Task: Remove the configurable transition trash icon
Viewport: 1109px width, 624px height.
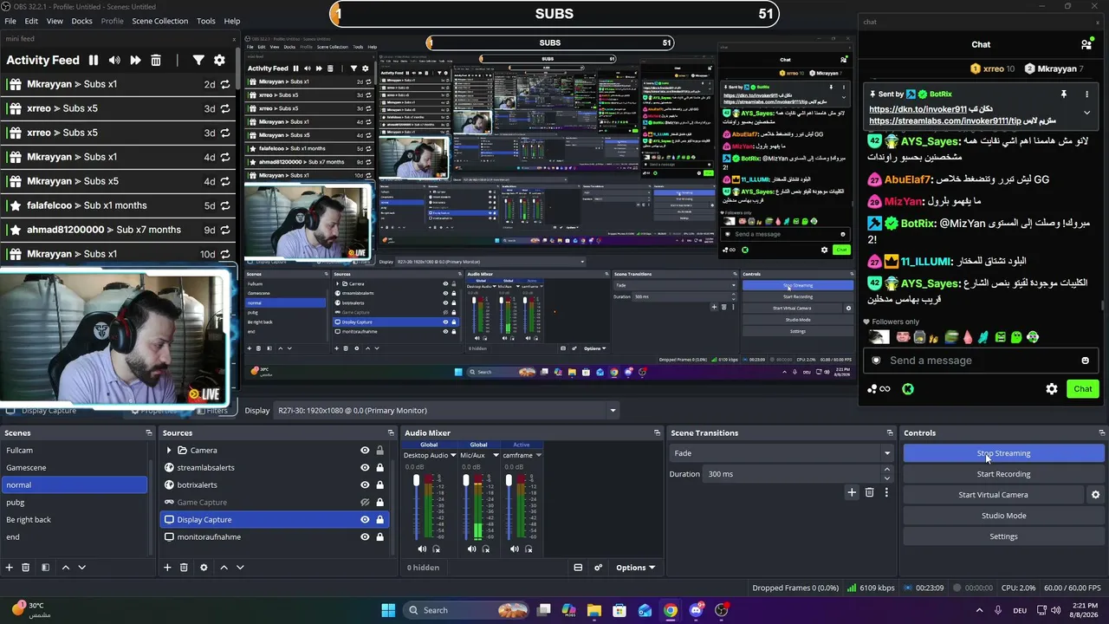Action: 869,492
